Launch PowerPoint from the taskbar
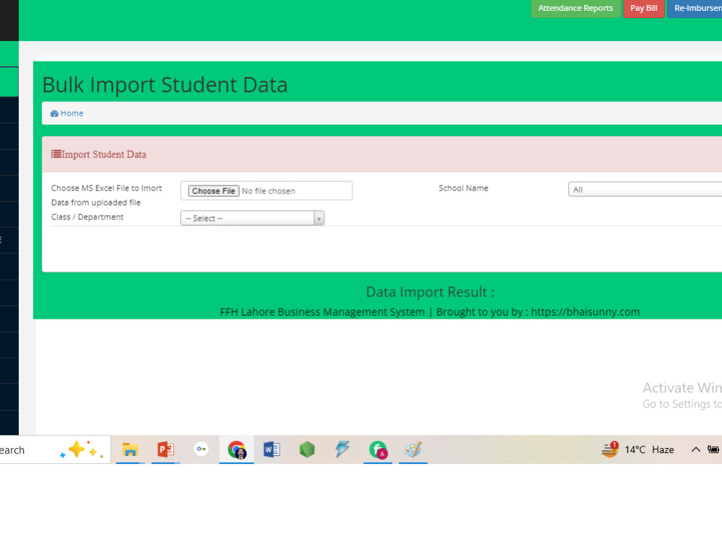 pos(166,449)
